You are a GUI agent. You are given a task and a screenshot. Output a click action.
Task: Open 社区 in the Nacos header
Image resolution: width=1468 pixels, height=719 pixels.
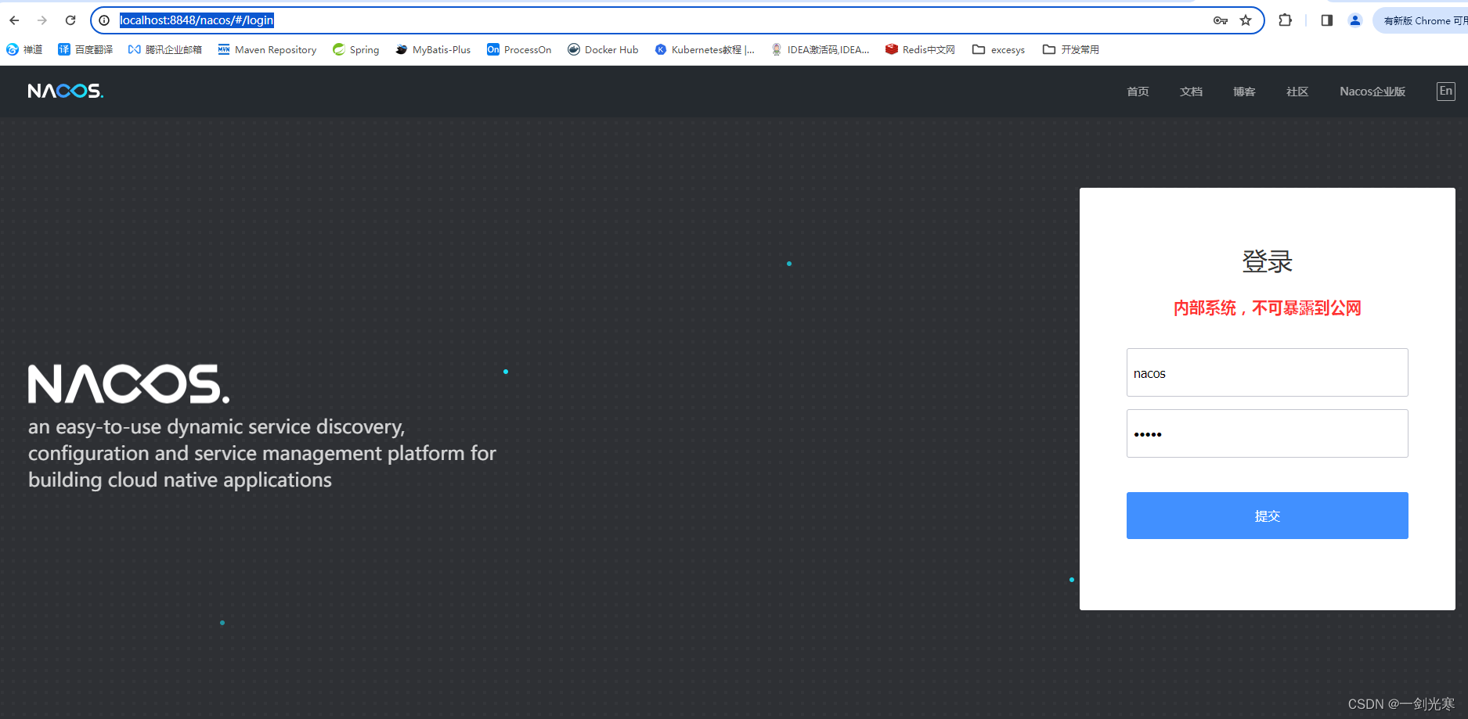point(1297,92)
